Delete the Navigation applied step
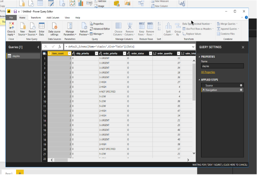 pos(204,90)
